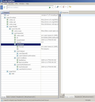The width and height of the screenshot is (95, 102).
Task: Collapse the saml:Assertion element icon
Action: coord(13,33)
